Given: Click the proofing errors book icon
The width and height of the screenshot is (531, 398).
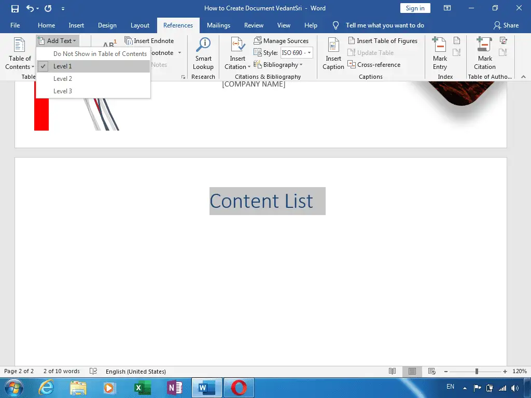Looking at the screenshot, I should click(x=93, y=371).
